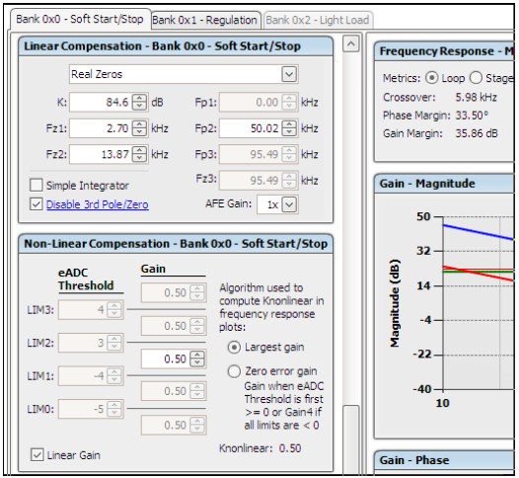Screen dimensions: 519x478
Task: Choose the Stage metrics radio button
Action: (476, 78)
